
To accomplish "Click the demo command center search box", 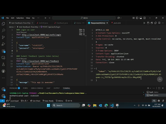I will (x=84, y=18).
